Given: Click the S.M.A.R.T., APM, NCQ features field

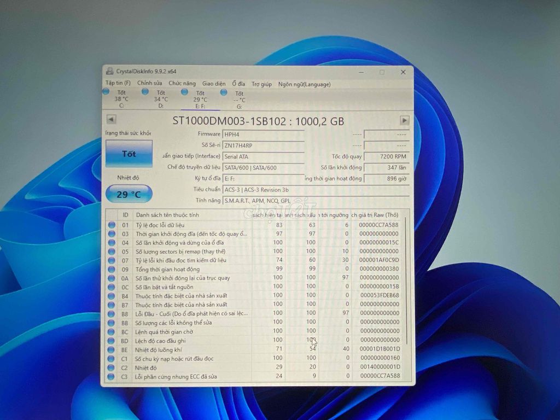Looking at the screenshot, I should [x=316, y=201].
